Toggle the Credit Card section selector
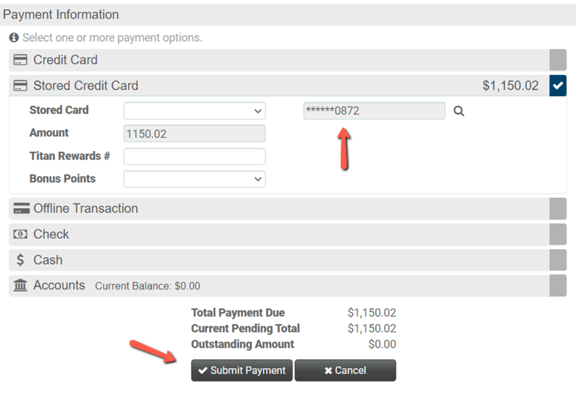The height and width of the screenshot is (394, 576). pyautogui.click(x=558, y=60)
